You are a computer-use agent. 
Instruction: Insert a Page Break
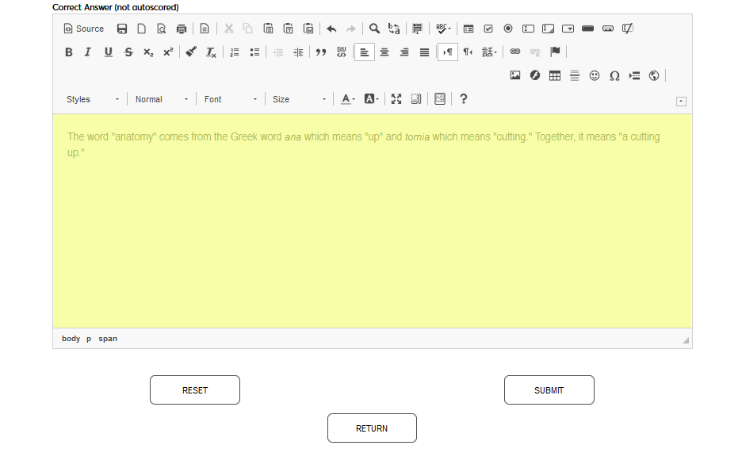[634, 75]
